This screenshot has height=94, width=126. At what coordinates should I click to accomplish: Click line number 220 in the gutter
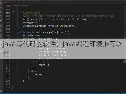coord(8,81)
